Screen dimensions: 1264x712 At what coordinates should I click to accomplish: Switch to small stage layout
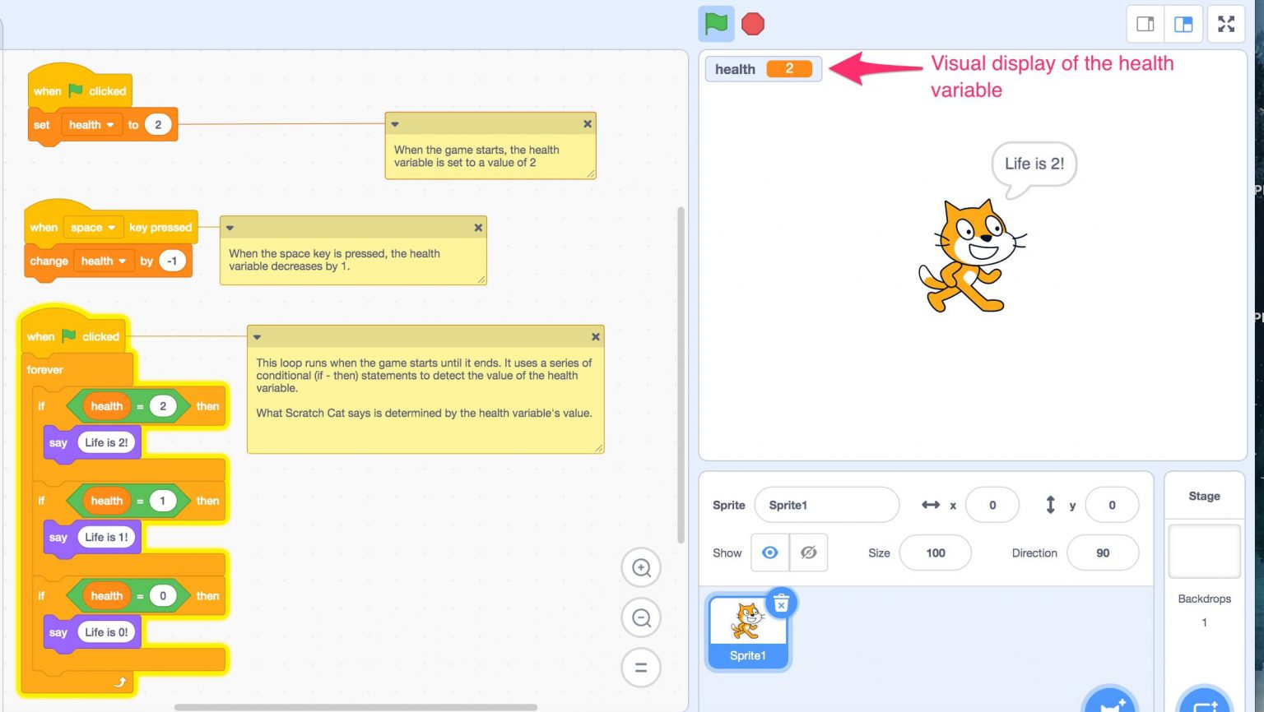pos(1145,24)
